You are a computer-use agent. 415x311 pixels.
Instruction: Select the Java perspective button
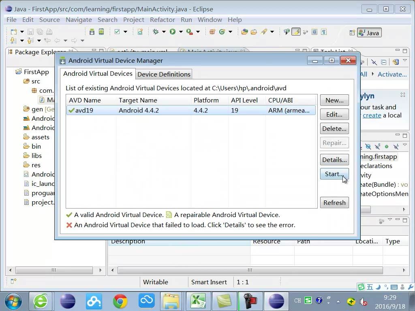pos(370,32)
